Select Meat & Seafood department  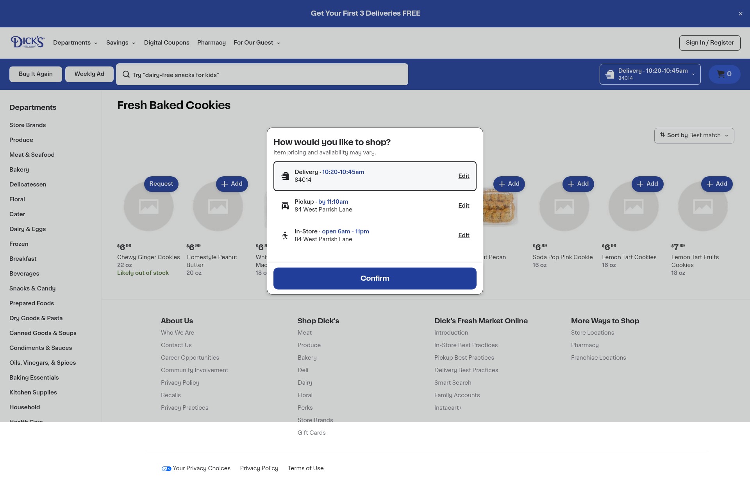pyautogui.click(x=32, y=155)
